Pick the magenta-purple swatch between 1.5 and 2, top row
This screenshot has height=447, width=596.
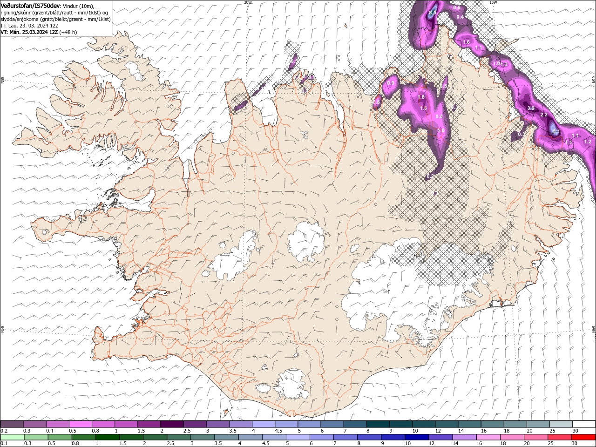pos(149,424)
